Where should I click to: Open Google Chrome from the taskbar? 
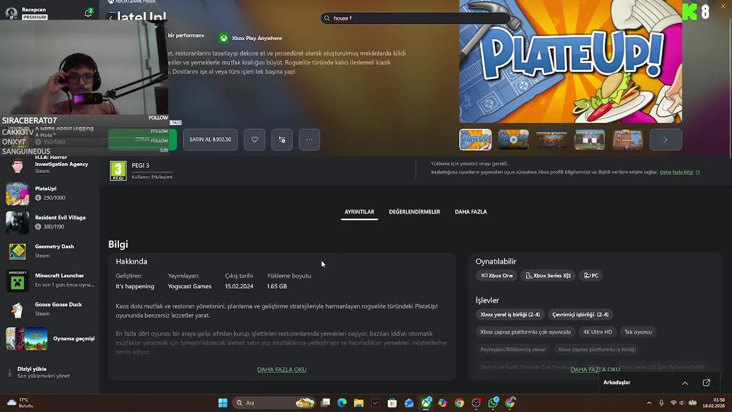pos(459,403)
